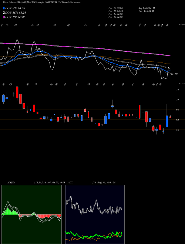Viewport: 185px width, 244px height.
Task: Click the final small red candlestick
Action: (x=170, y=117)
